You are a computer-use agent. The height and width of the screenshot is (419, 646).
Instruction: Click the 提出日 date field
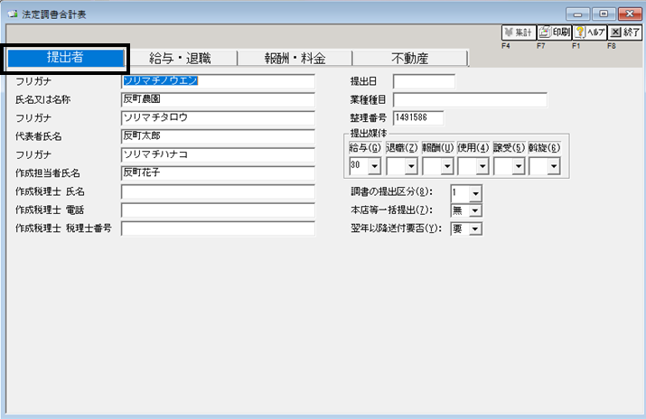click(424, 81)
